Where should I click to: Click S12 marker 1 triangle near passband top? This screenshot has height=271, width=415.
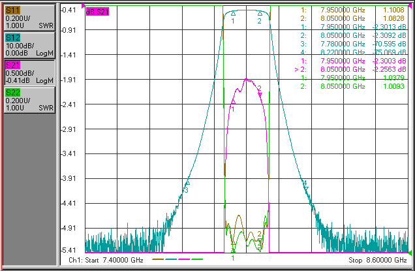(233, 13)
